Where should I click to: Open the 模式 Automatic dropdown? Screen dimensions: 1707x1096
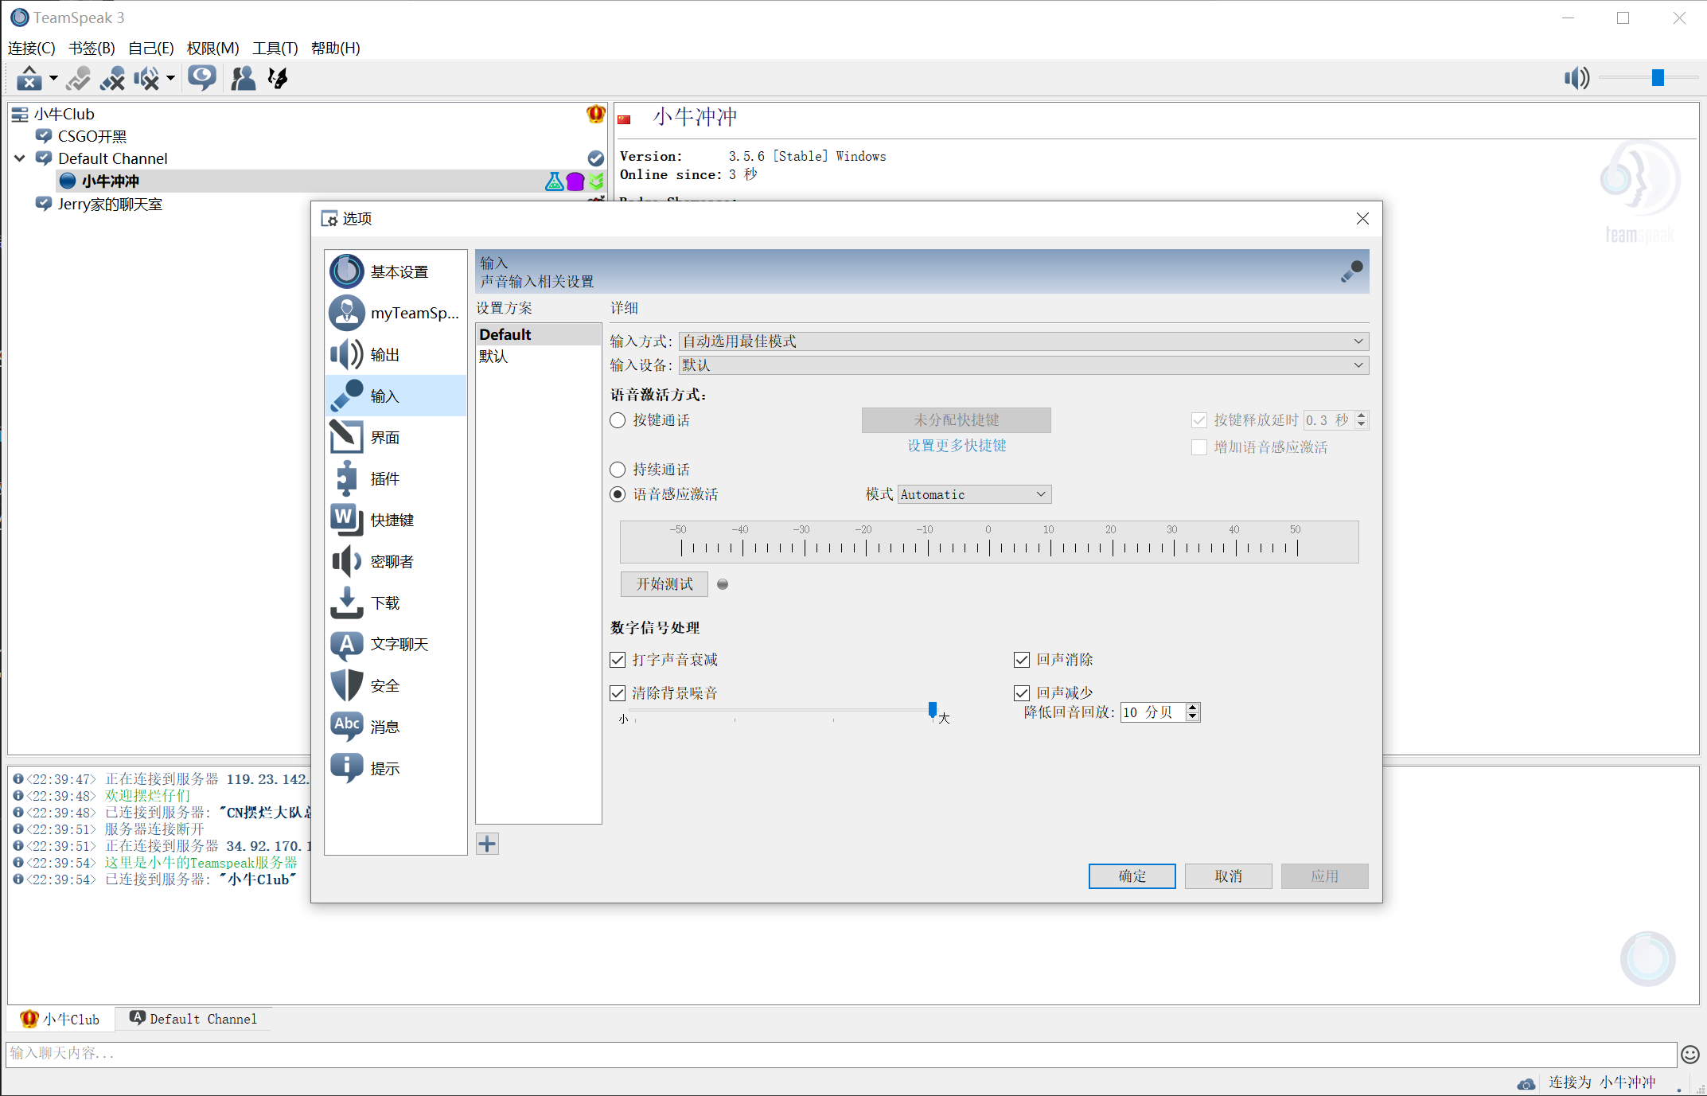pyautogui.click(x=973, y=495)
